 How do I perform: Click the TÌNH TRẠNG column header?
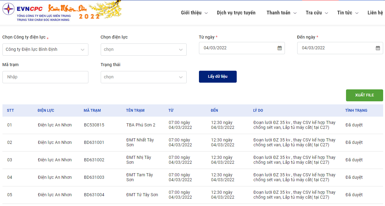tap(356, 110)
